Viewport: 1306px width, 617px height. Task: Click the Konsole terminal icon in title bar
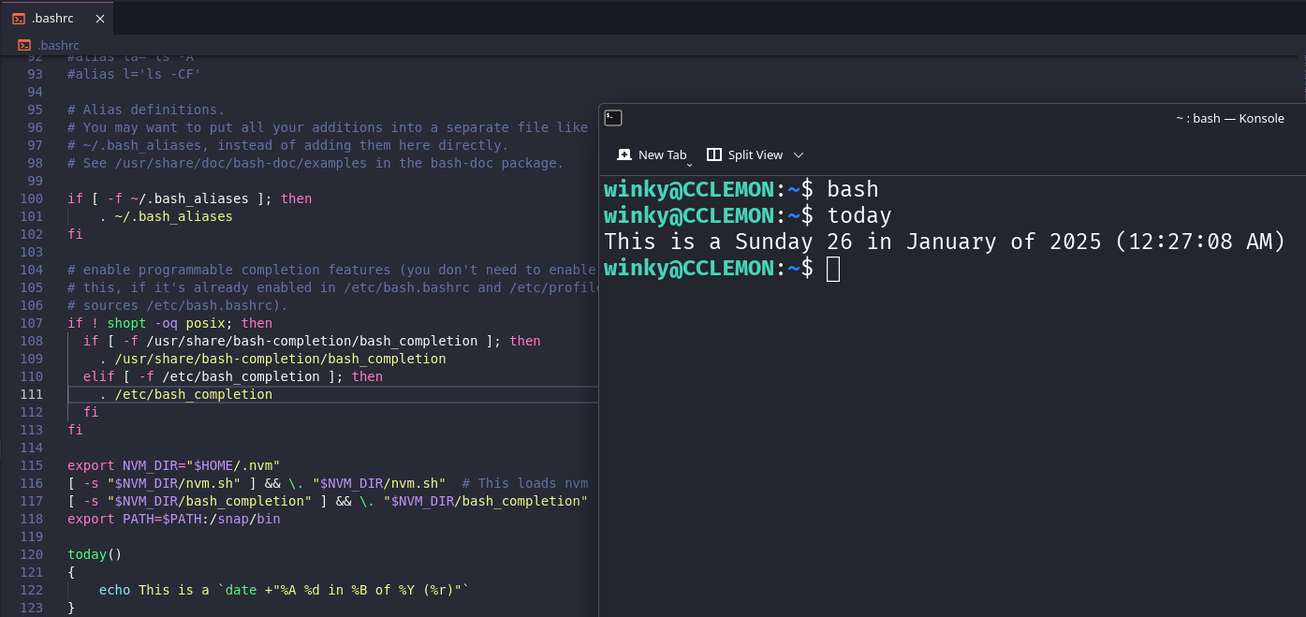point(613,118)
